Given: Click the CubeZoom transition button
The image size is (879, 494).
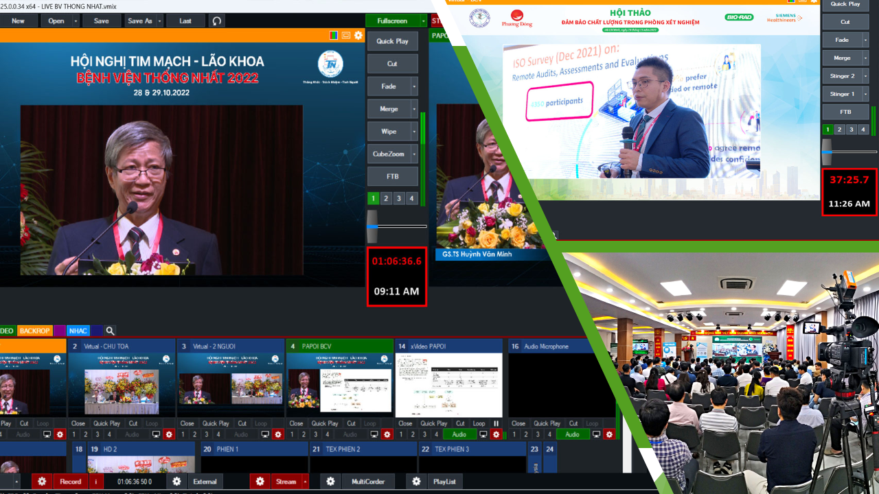Looking at the screenshot, I should coord(389,154).
